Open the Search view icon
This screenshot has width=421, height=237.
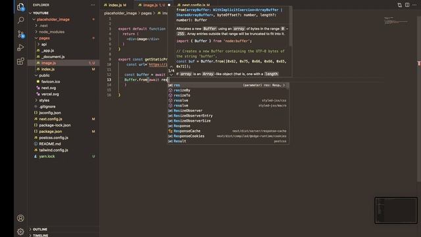(x=20, y=20)
